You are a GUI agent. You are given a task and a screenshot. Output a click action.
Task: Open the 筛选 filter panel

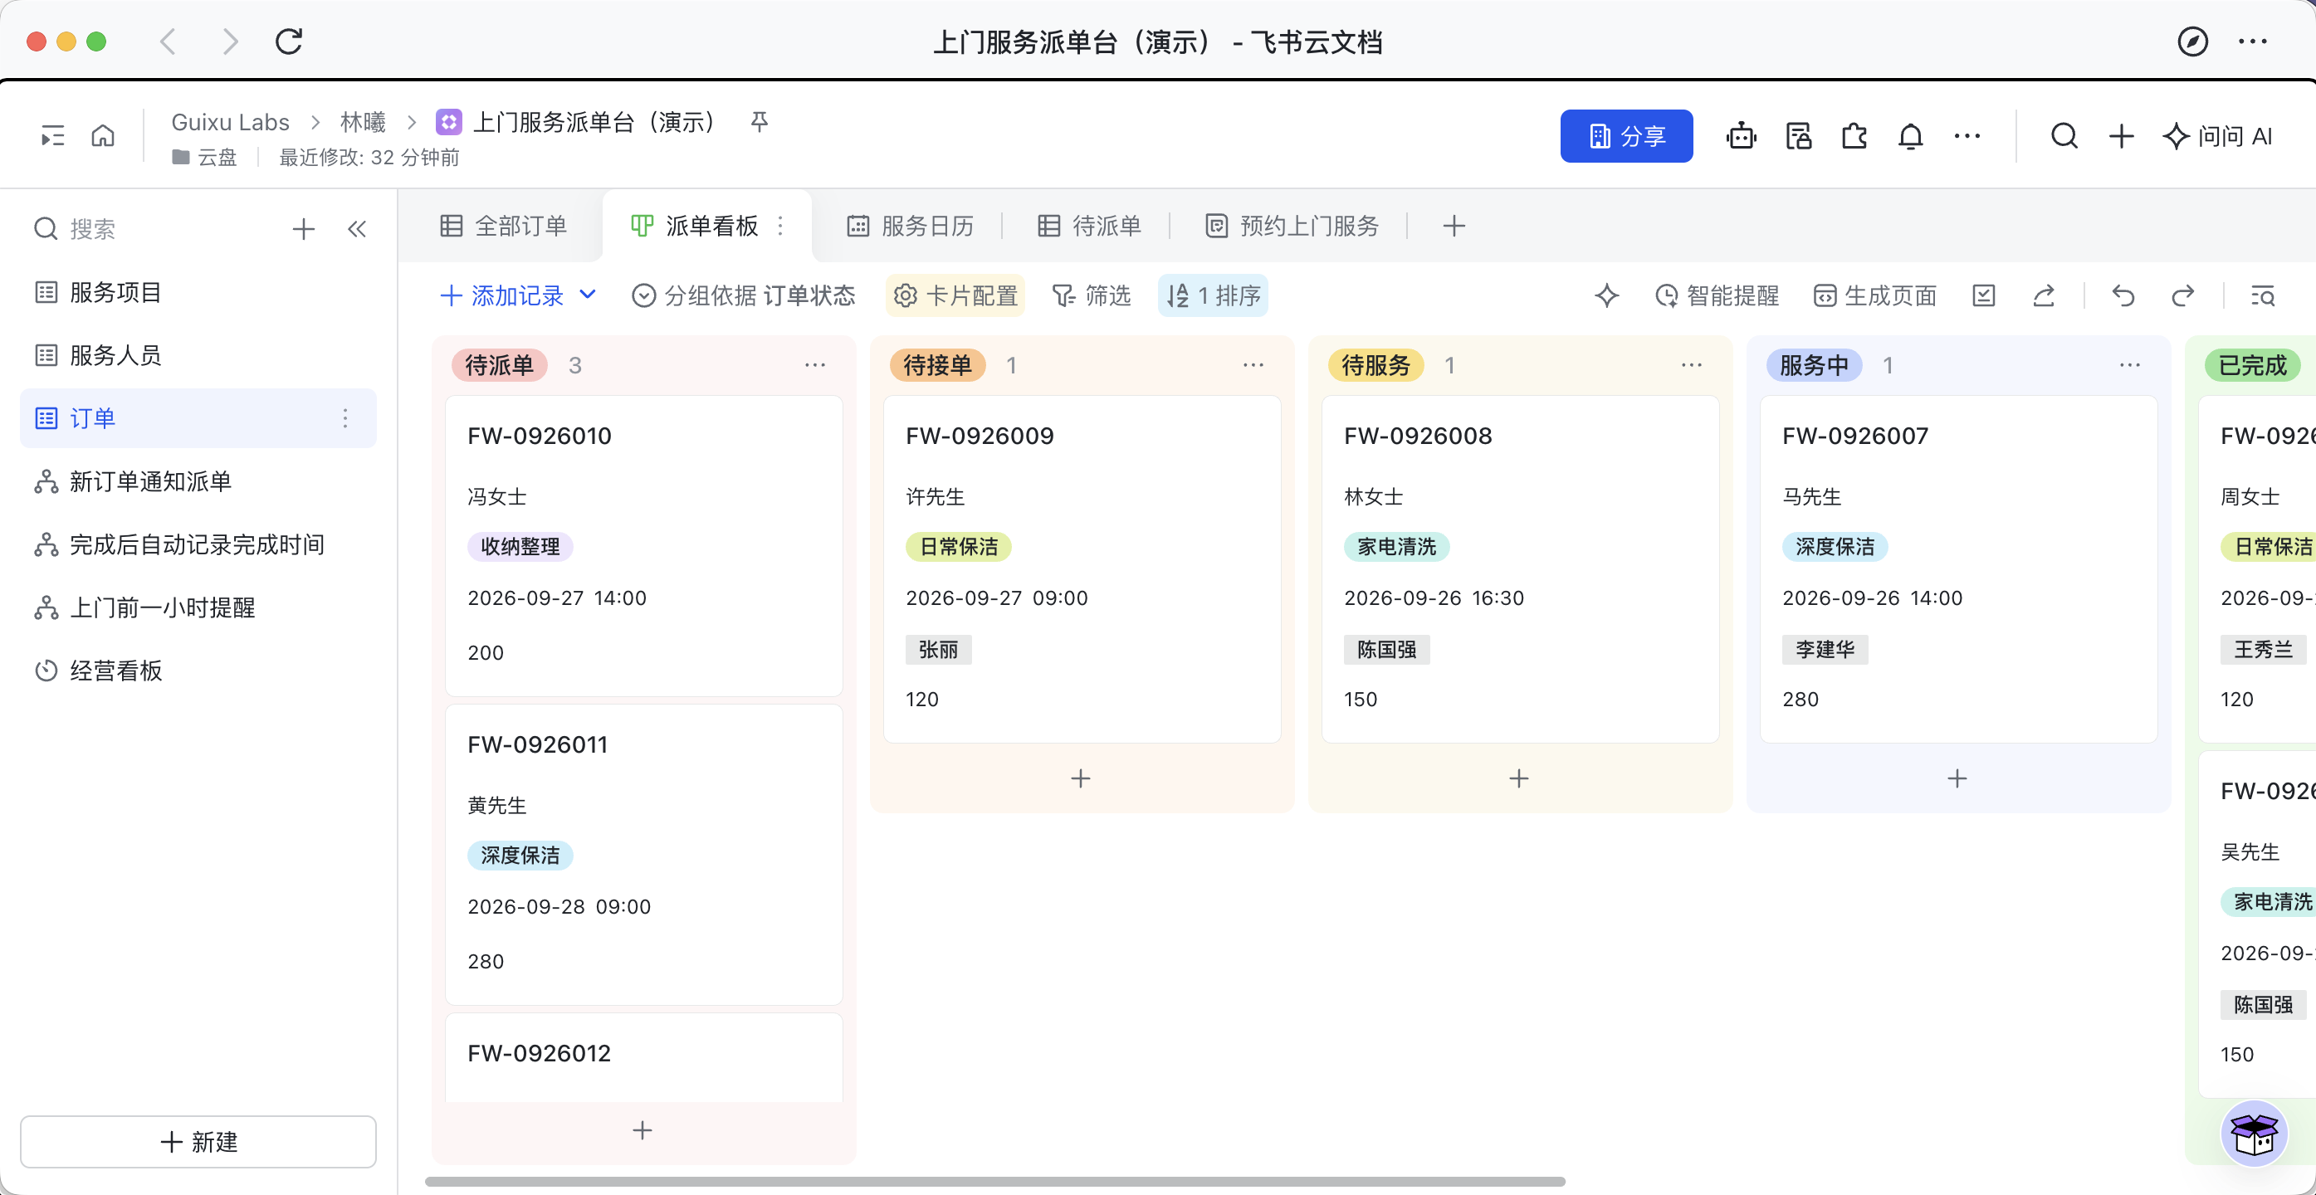(x=1092, y=295)
